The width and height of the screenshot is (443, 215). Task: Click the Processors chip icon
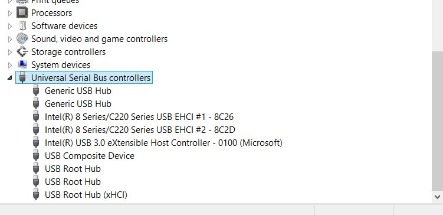click(22, 13)
